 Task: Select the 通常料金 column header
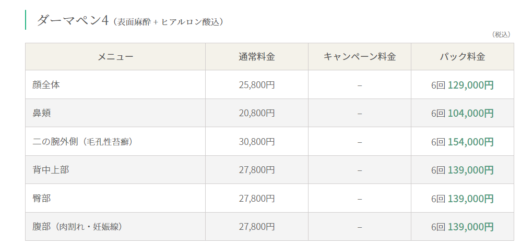pyautogui.click(x=256, y=57)
